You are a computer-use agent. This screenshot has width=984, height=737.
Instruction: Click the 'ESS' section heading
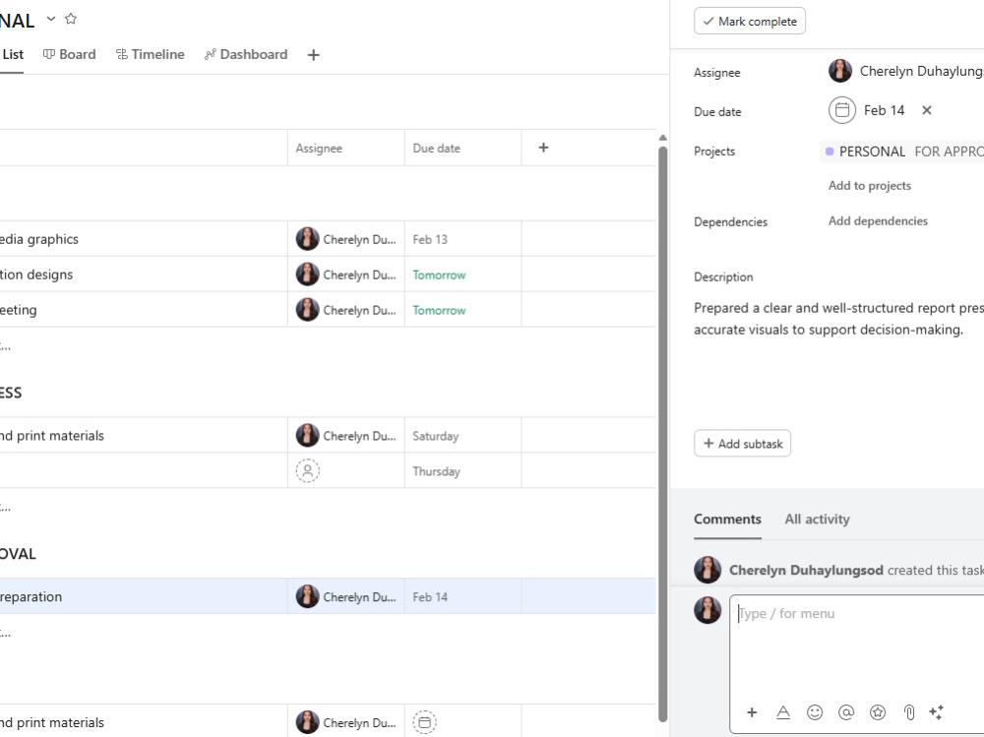(x=11, y=393)
